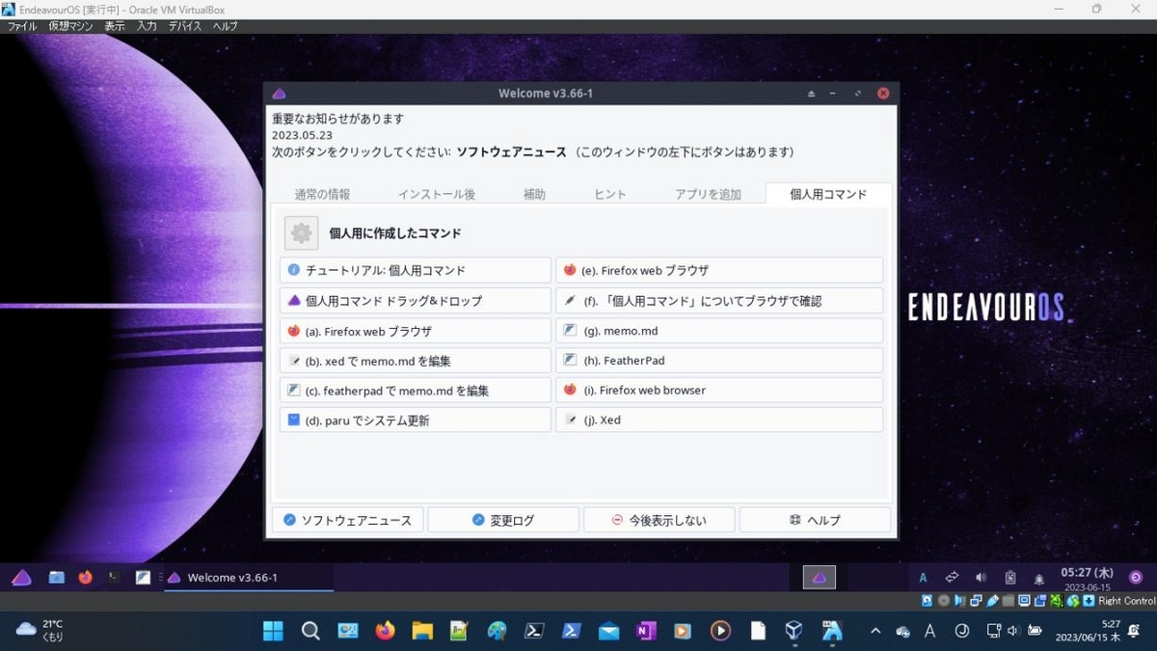Switch to the インストール後 tab
Viewport: 1157px width, 651px height.
click(x=436, y=194)
